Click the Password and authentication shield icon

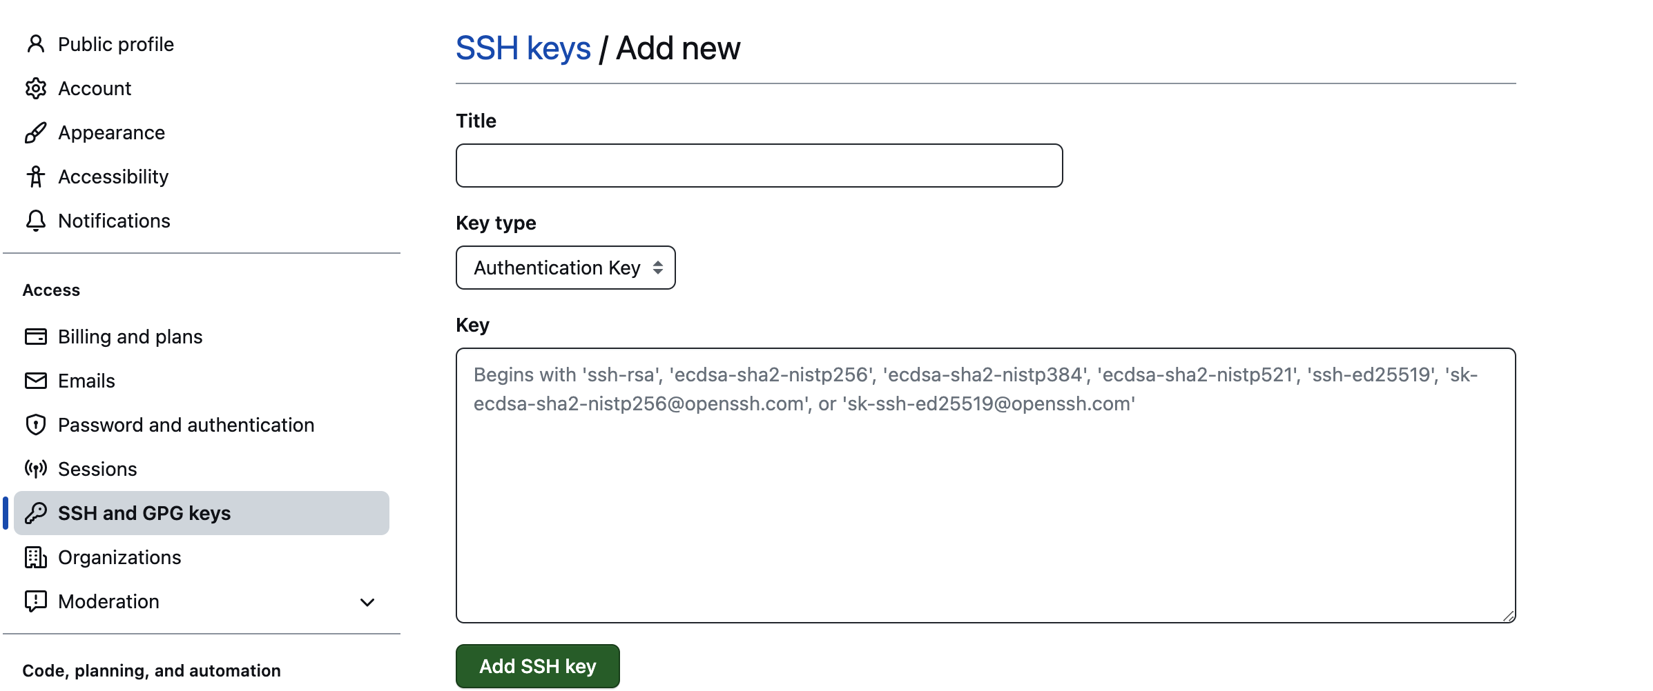36,425
